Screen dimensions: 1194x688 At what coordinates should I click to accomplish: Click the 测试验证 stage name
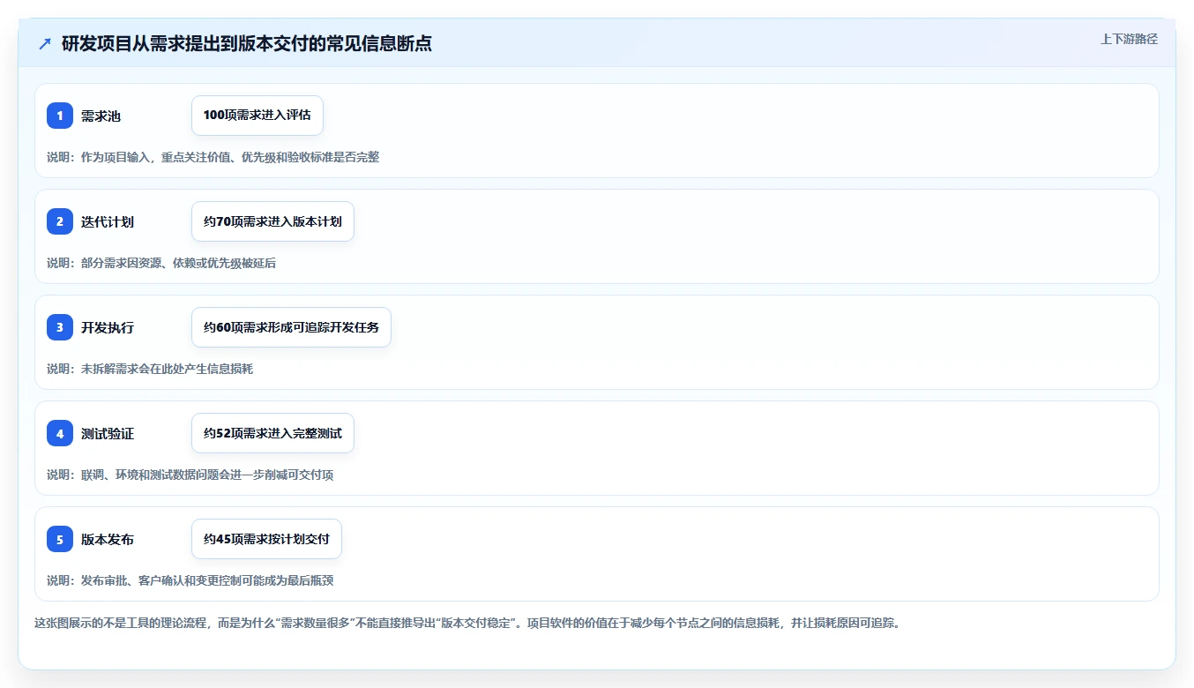pyautogui.click(x=108, y=433)
